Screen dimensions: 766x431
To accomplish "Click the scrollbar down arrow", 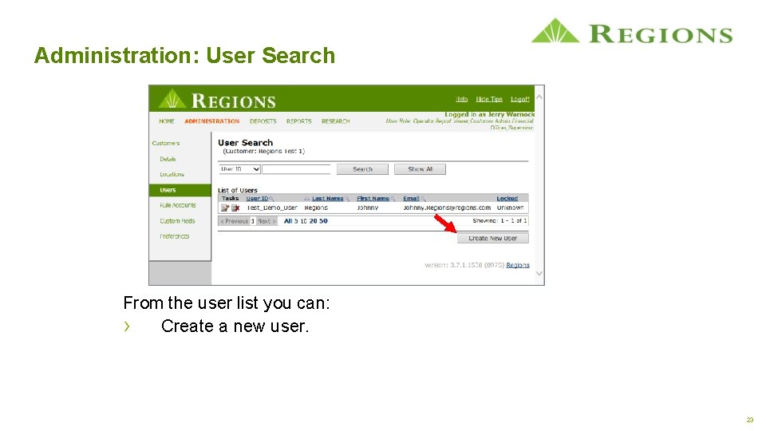I will point(539,274).
